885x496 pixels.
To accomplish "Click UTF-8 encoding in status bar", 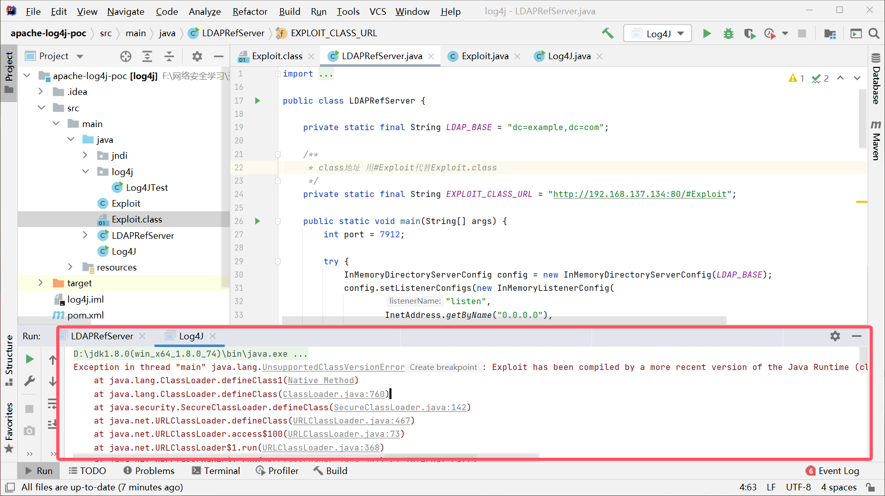I will coord(798,487).
